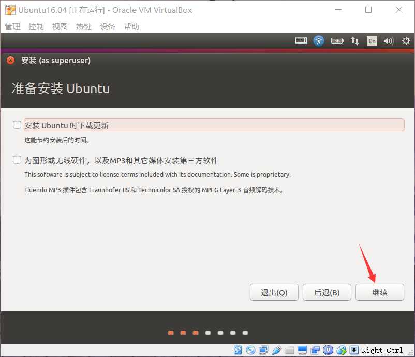Open the 设备 menu
This screenshot has height=357, width=415.
coord(108,26)
